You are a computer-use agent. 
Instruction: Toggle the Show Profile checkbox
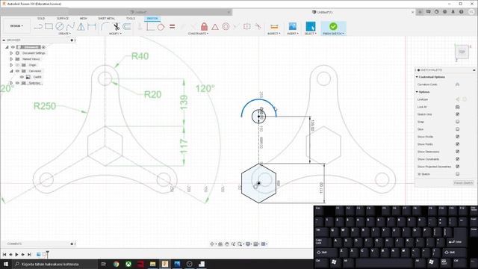[457, 137]
